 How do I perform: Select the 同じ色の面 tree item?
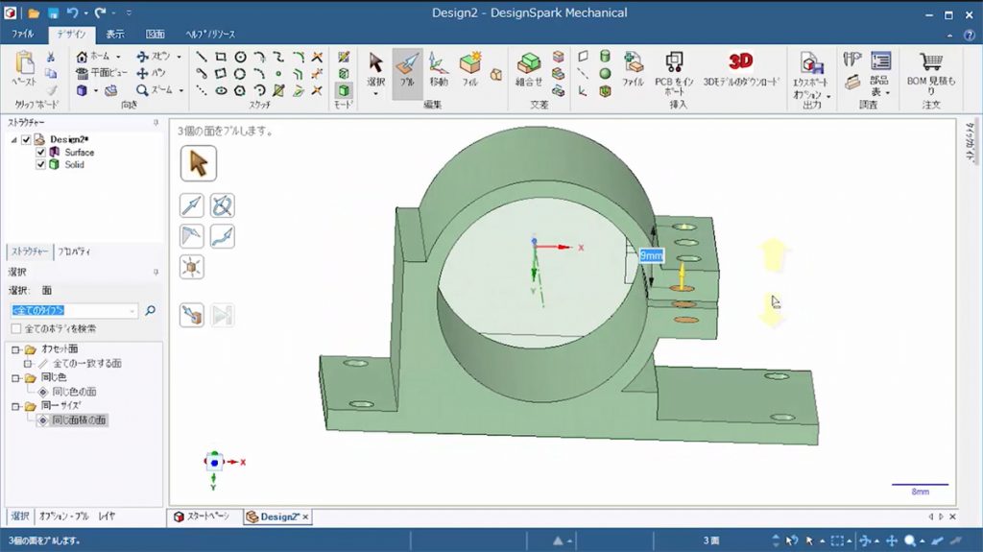pos(73,392)
